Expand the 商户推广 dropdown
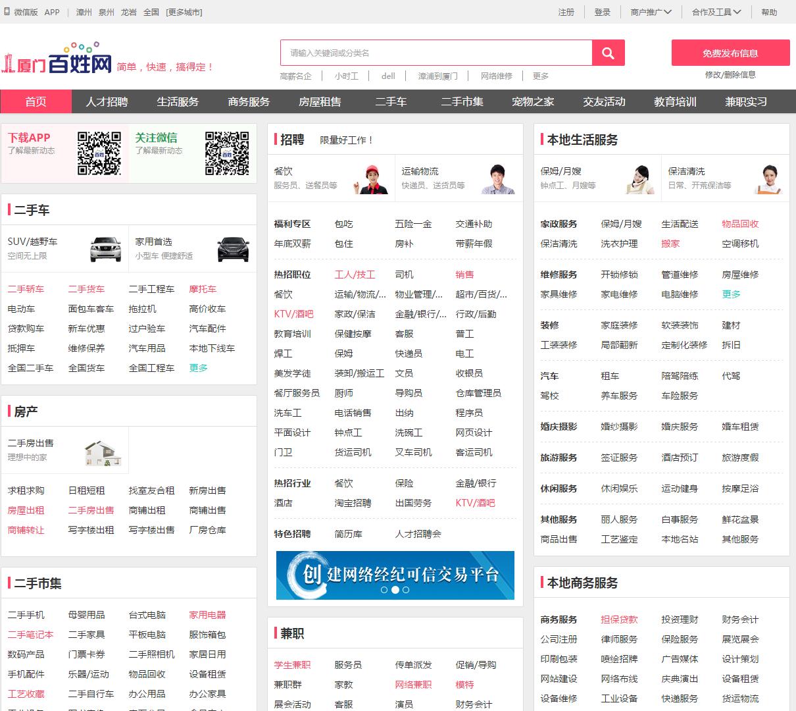The image size is (796, 711). click(x=651, y=12)
